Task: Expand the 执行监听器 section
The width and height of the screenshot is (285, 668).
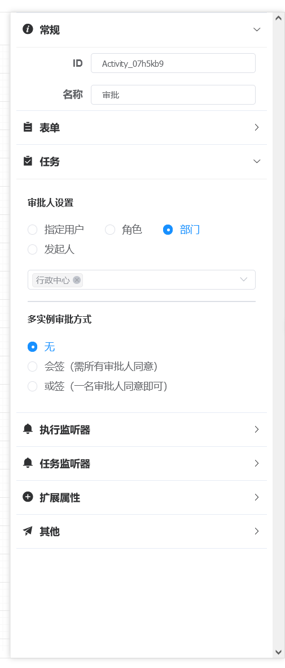Action: pos(142,429)
